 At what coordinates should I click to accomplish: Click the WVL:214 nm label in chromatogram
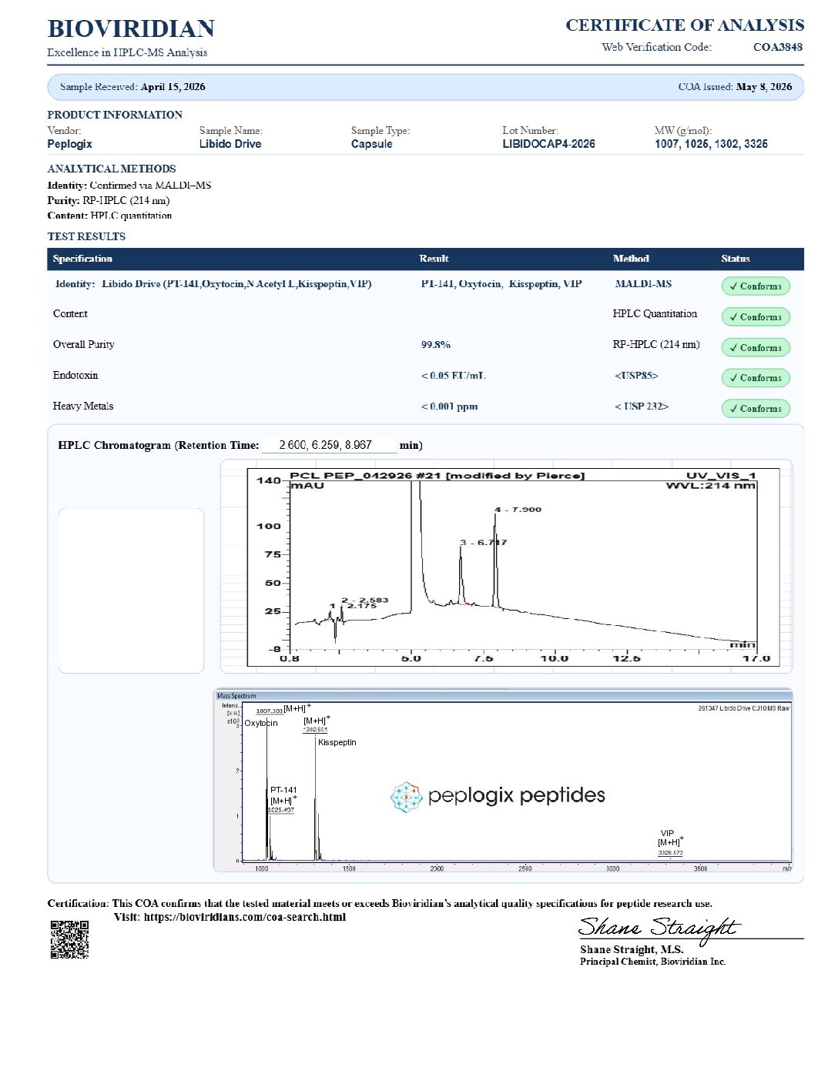710,486
